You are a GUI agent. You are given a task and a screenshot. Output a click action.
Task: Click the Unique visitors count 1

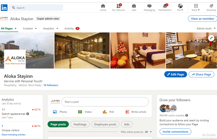(x=2, y=126)
